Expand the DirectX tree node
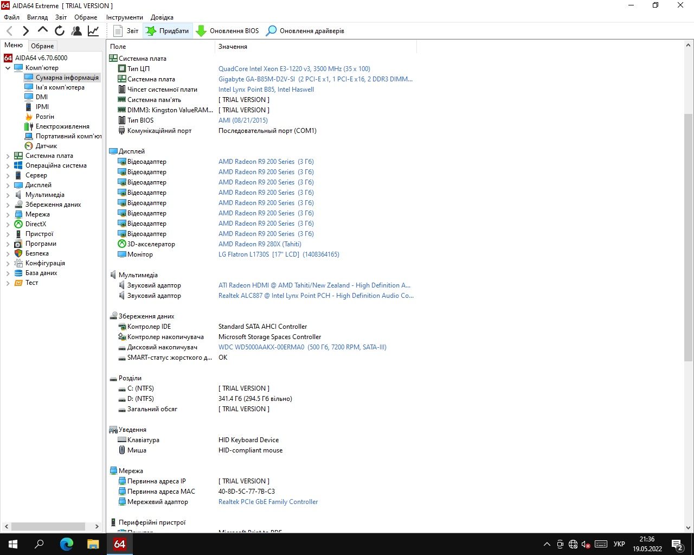Image resolution: width=694 pixels, height=555 pixels. tap(8, 224)
